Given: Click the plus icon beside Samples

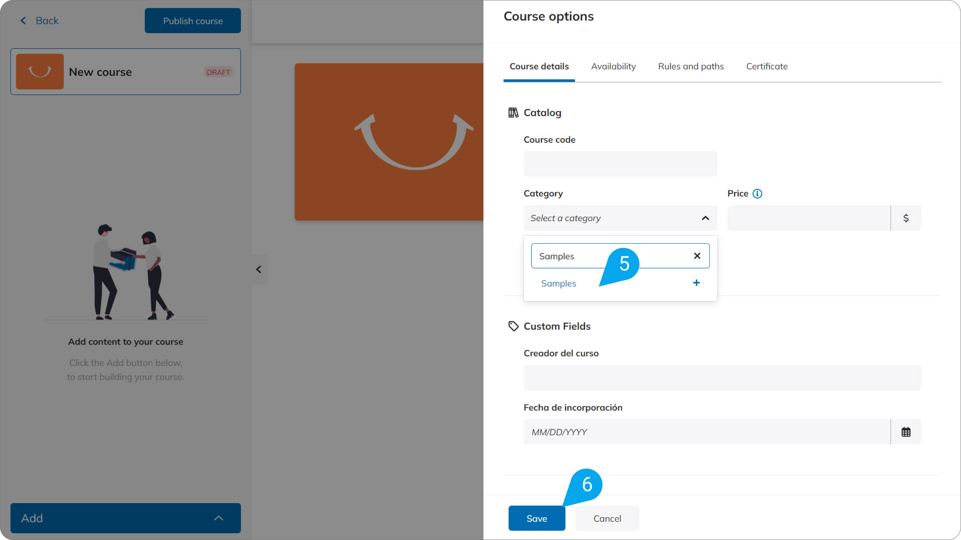Looking at the screenshot, I should pyautogui.click(x=696, y=283).
